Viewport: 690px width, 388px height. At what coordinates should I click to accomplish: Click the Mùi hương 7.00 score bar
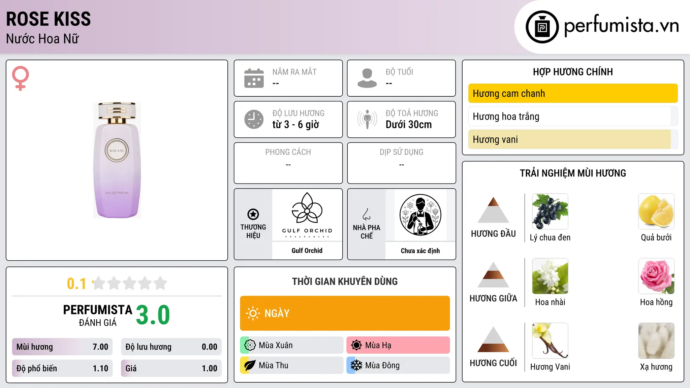[62, 347]
